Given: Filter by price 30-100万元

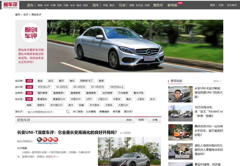Looking at the screenshot, I should click(x=97, y=87).
